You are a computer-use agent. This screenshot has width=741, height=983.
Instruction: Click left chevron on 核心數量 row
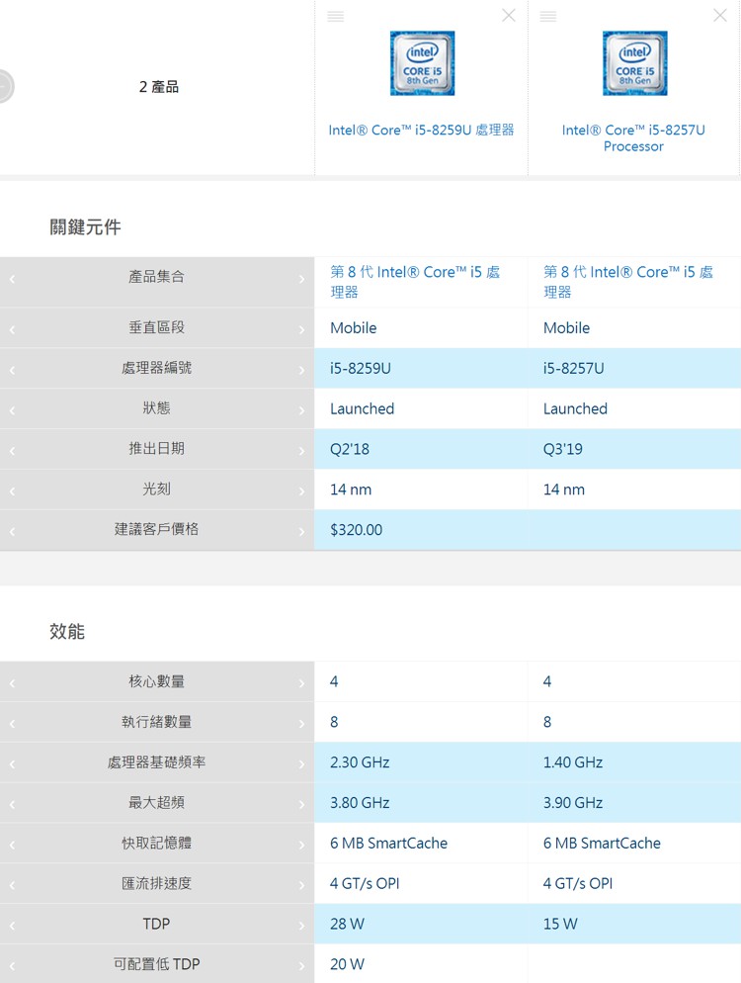tap(12, 684)
